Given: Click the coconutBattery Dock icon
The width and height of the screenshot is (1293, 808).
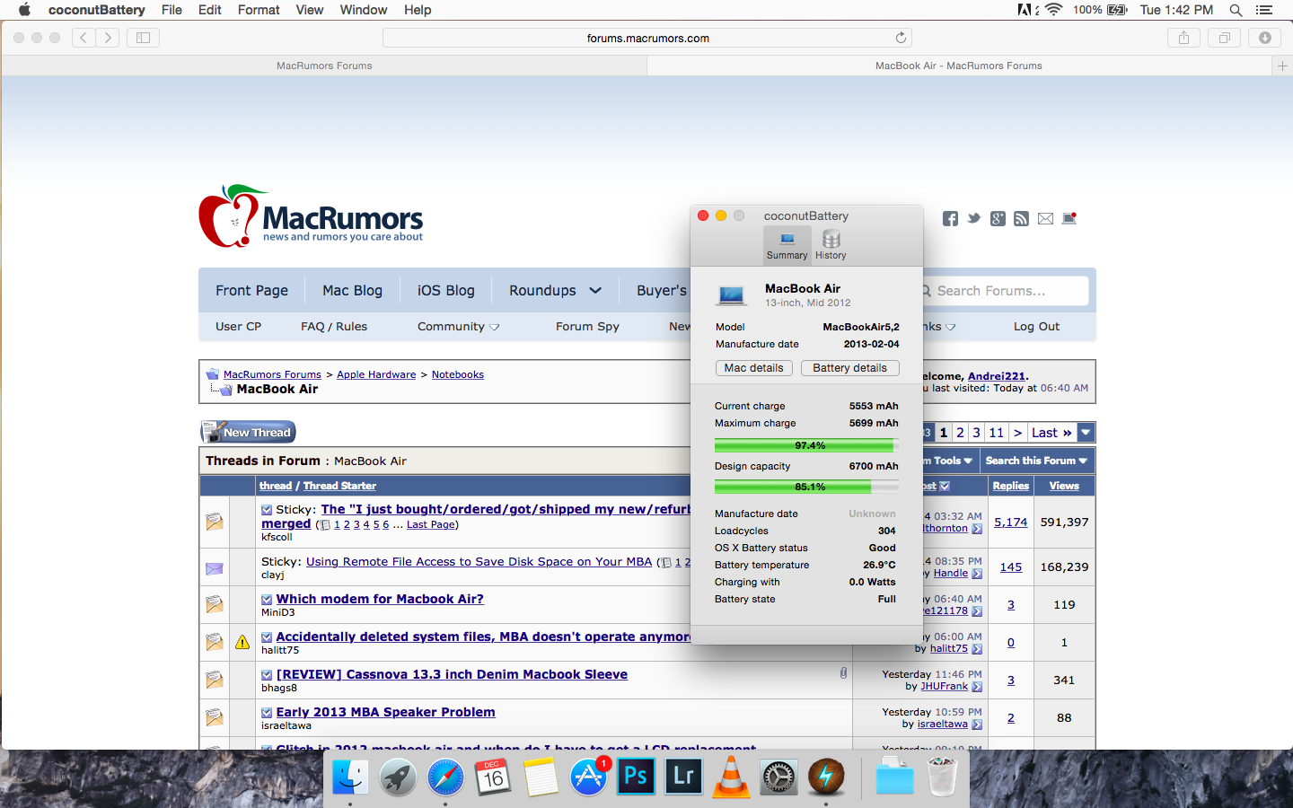Looking at the screenshot, I should [826, 777].
